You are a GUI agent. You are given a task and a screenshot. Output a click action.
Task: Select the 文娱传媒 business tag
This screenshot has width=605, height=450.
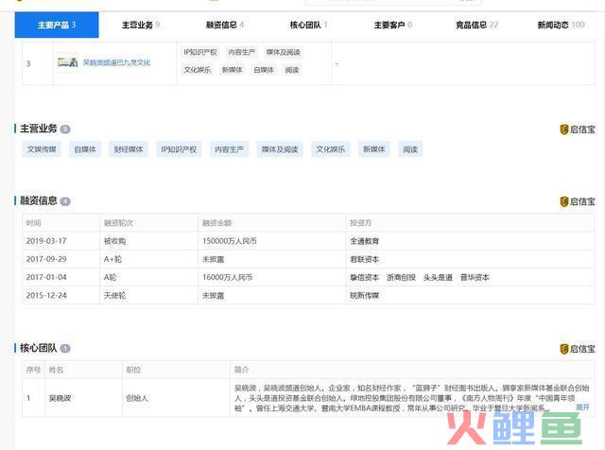pos(42,149)
